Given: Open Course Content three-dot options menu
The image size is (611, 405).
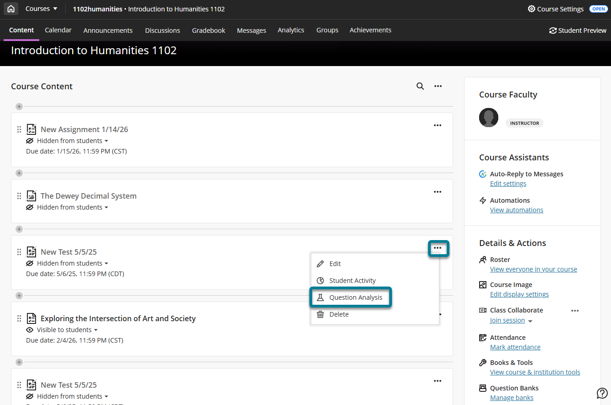Looking at the screenshot, I should pos(438,86).
